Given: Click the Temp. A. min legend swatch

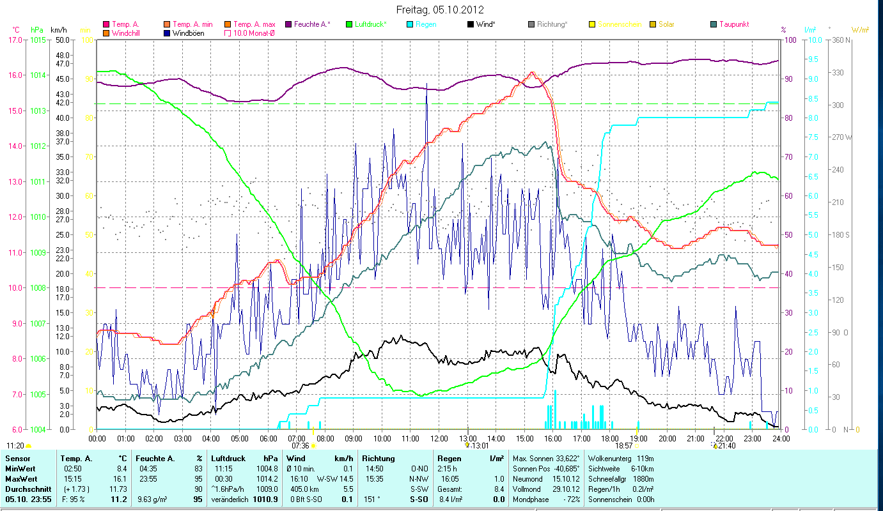Looking at the screenshot, I should 168,24.
